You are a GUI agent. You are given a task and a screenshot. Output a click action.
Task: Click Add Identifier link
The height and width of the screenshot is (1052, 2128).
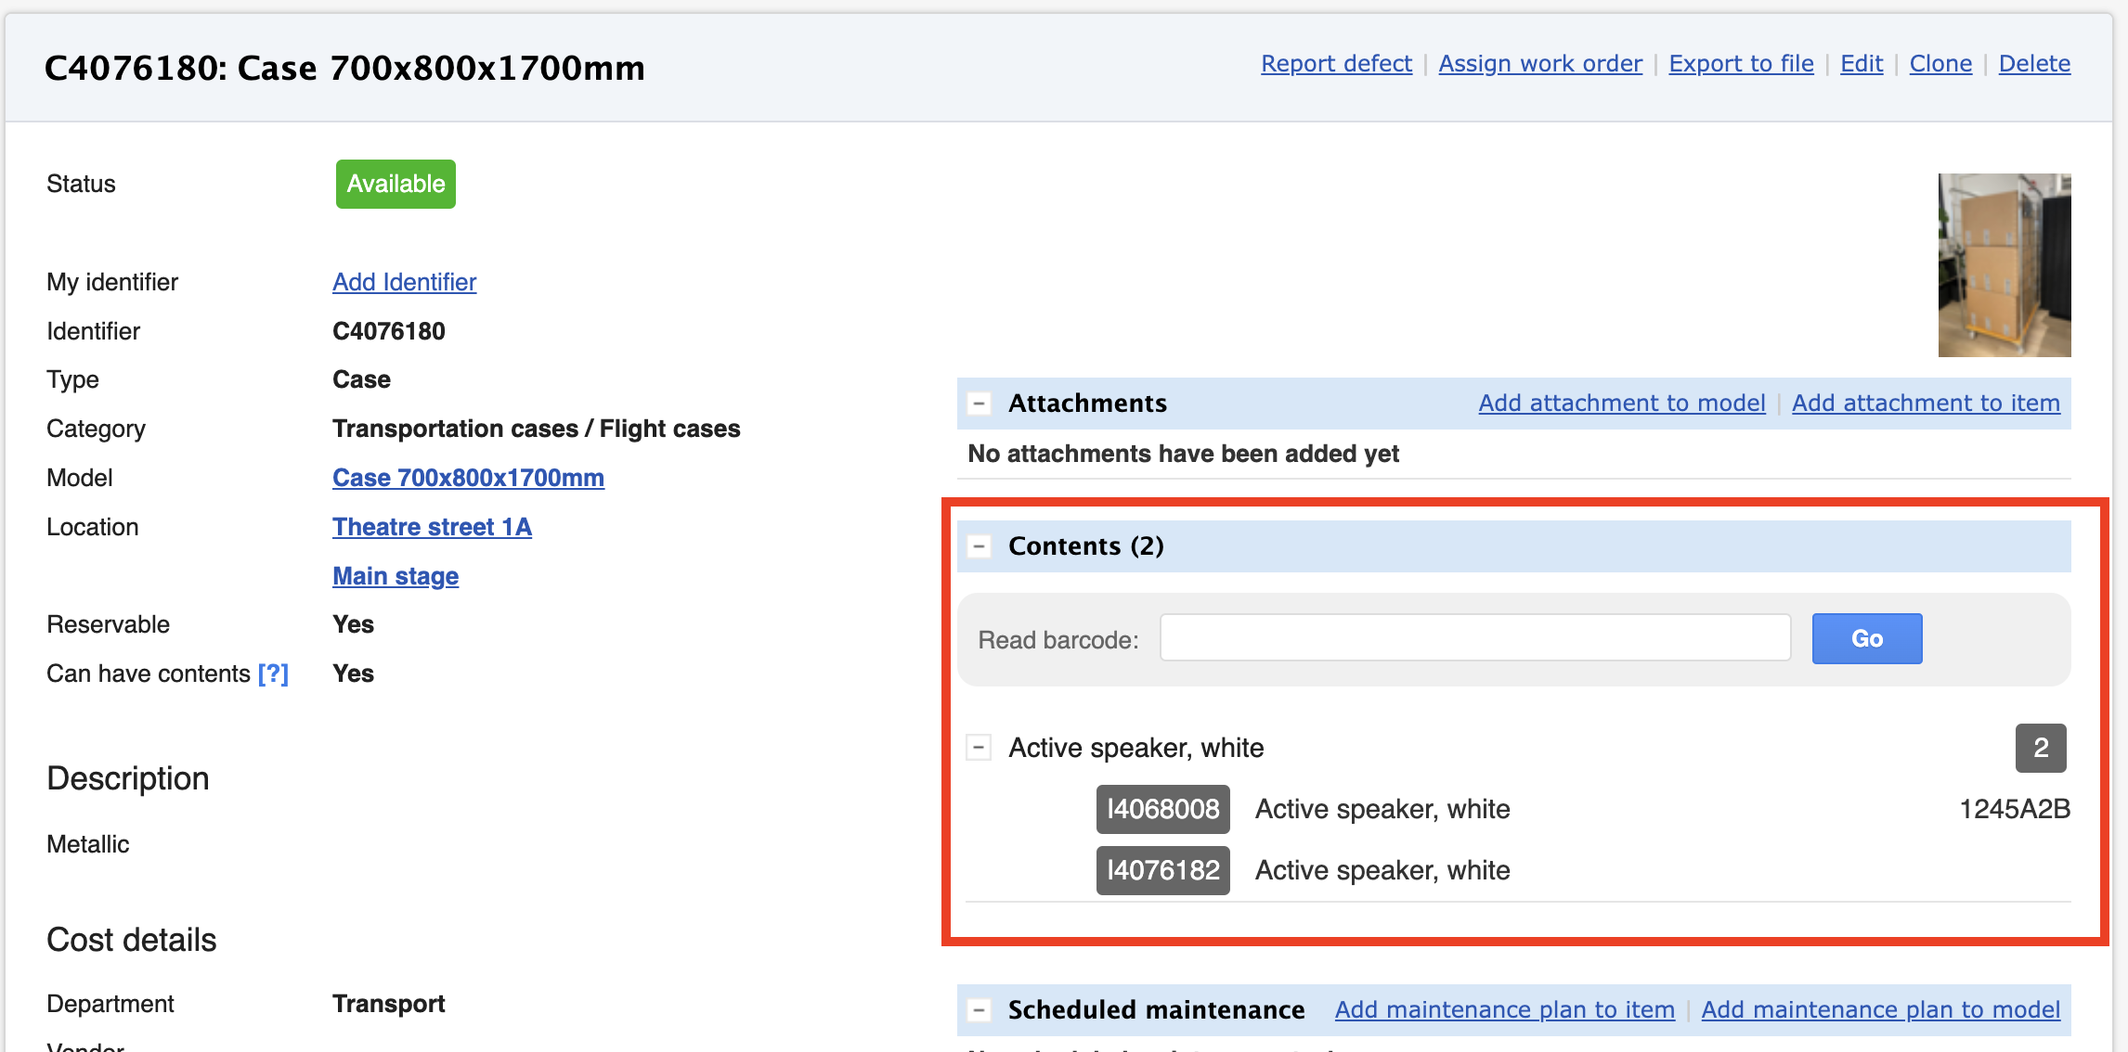(x=404, y=282)
